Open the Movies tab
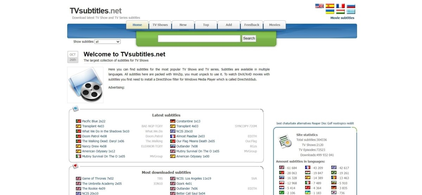Viewport: 422px width, 195px height. click(274, 25)
